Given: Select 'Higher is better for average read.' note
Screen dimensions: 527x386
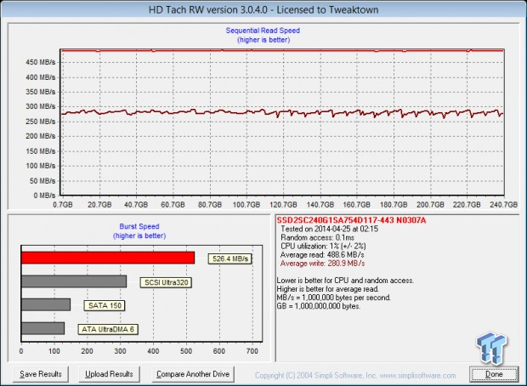Looking at the screenshot, I should (x=328, y=289).
